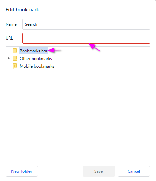Viewport: 156px width, 181px height.
Task: Select the Other bookmarks label
Action: [36, 59]
